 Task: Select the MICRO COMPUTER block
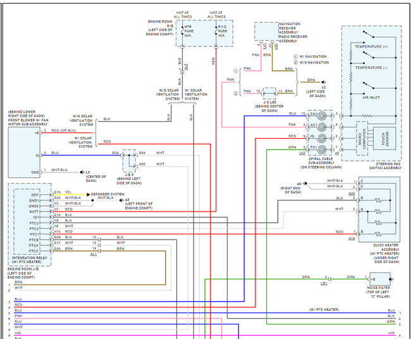pos(362,138)
